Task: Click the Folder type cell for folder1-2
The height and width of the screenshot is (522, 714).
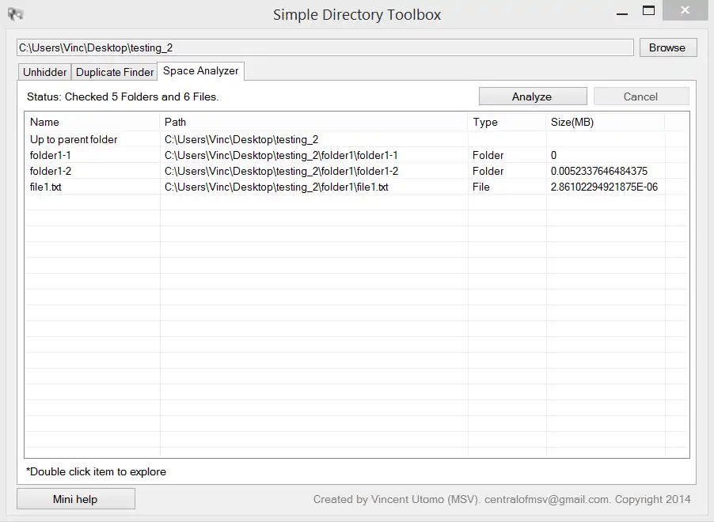Action: tap(488, 171)
